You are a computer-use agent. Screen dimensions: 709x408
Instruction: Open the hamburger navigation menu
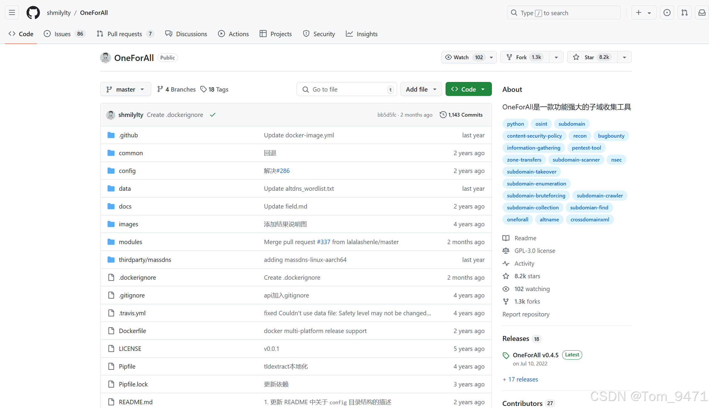[x=12, y=13]
